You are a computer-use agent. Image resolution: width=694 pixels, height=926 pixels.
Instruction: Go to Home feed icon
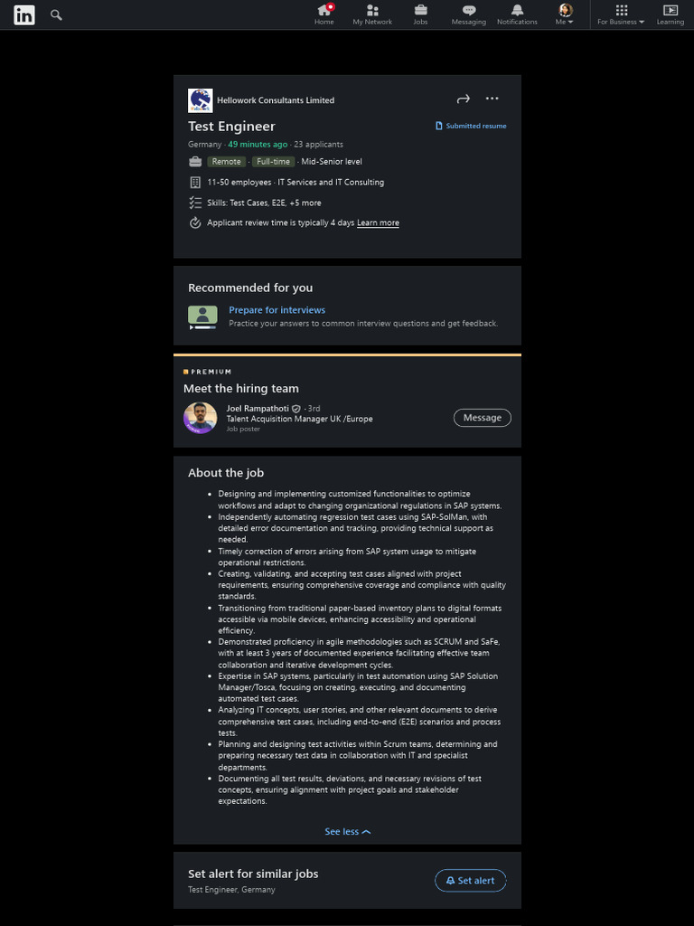click(x=324, y=11)
